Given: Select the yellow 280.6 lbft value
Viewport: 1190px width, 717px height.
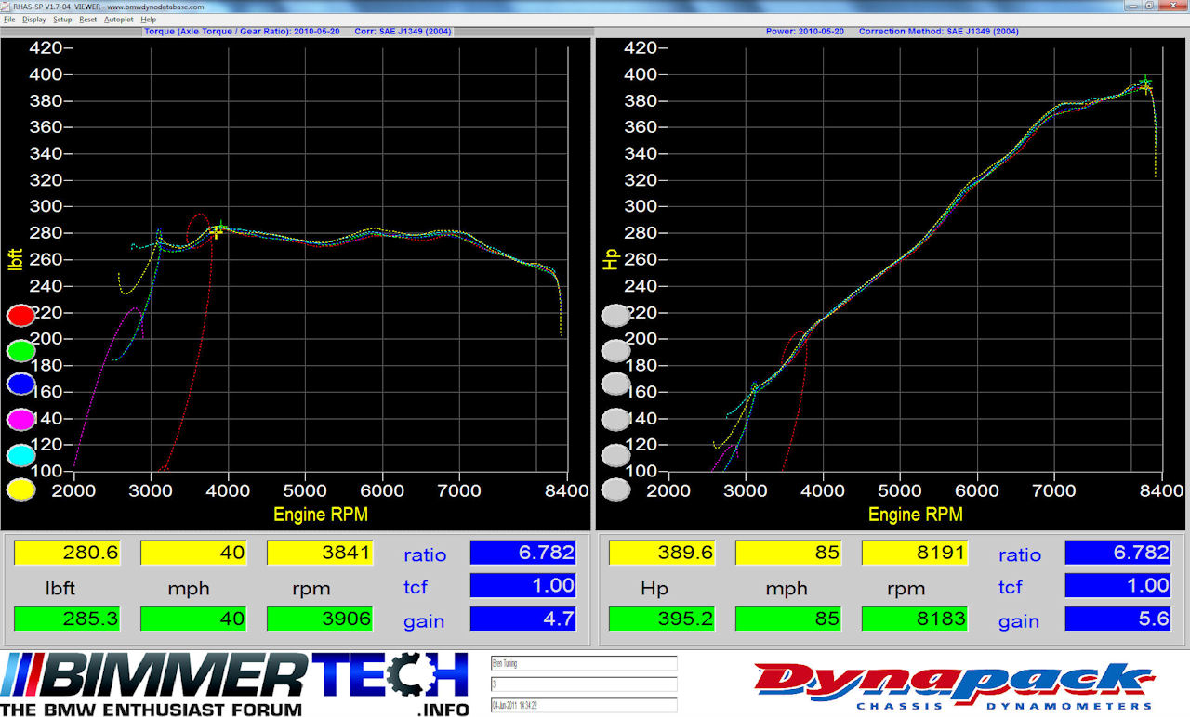Looking at the screenshot, I should 67,553.
